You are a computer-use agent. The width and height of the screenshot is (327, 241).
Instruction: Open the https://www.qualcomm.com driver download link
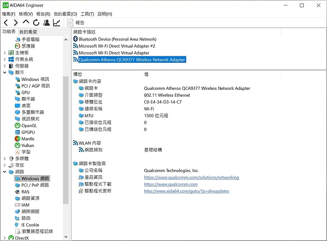point(171,184)
